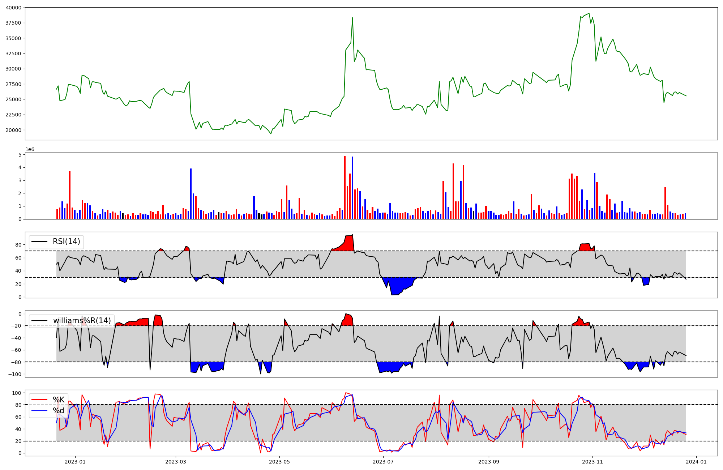Screen dimensions: 723x470
Task: Click the 2023-01 x-axis date label
Action: [x=75, y=462]
